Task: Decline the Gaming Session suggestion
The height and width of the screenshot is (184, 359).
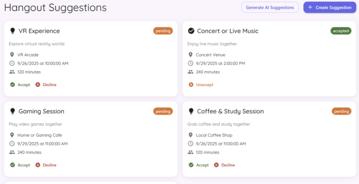Action: pyautogui.click(x=46, y=165)
